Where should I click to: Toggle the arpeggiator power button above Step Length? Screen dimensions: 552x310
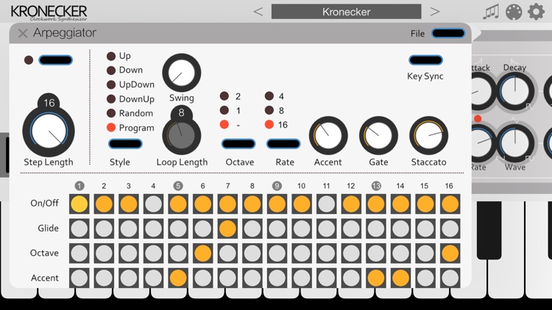pos(56,60)
